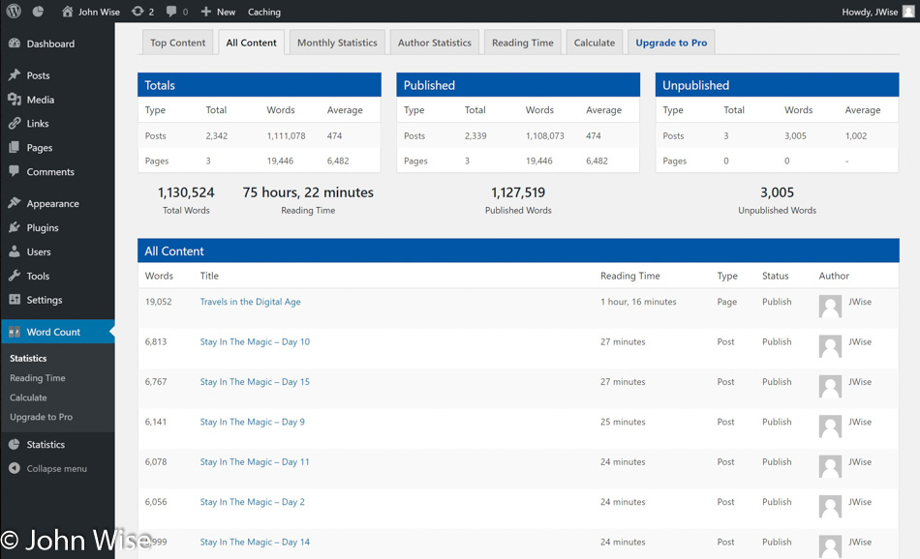This screenshot has height=559, width=920.
Task: Click the JWise avatar in the Travels row
Action: (830, 306)
